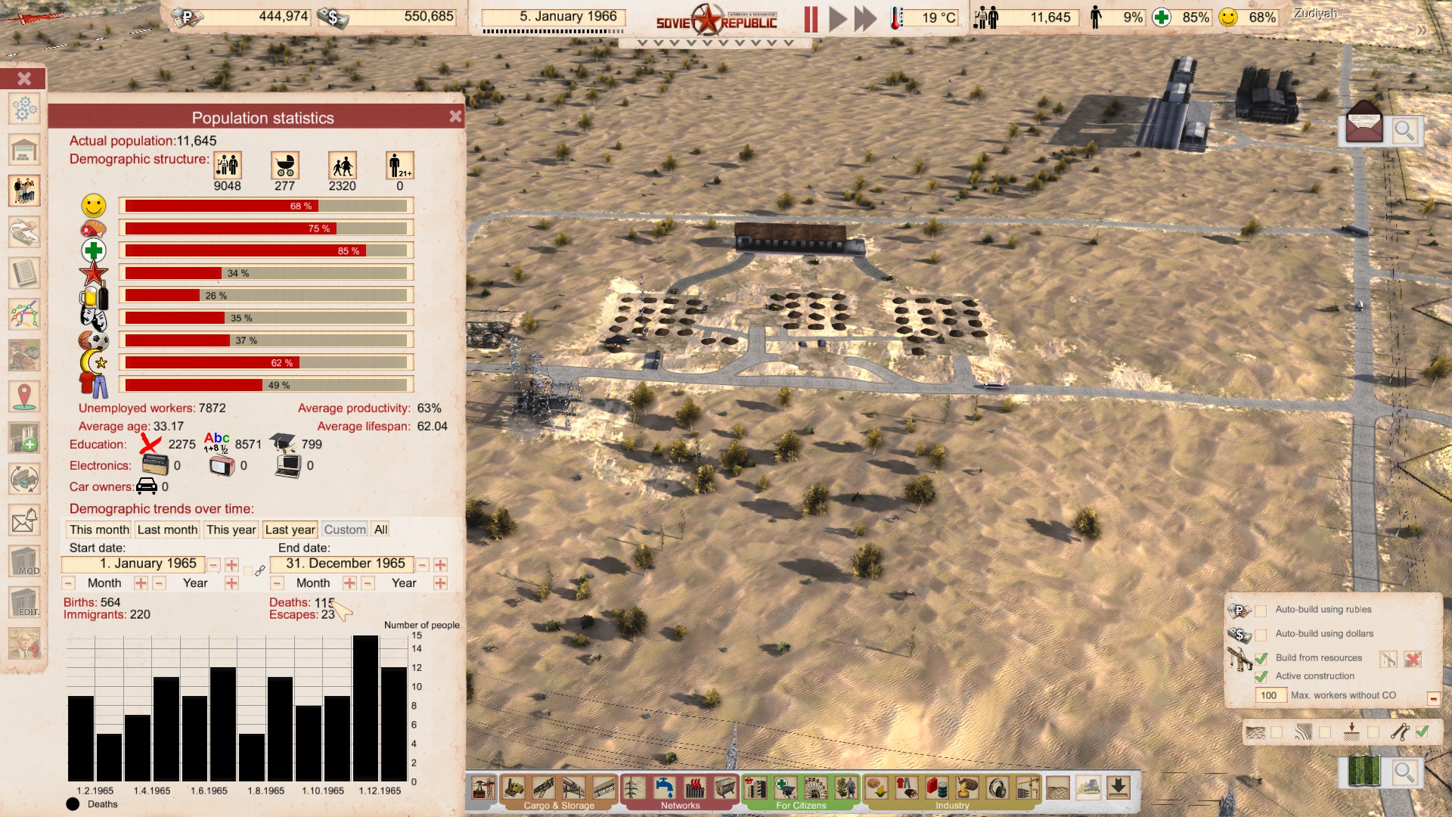Switch to the All time range

(380, 530)
